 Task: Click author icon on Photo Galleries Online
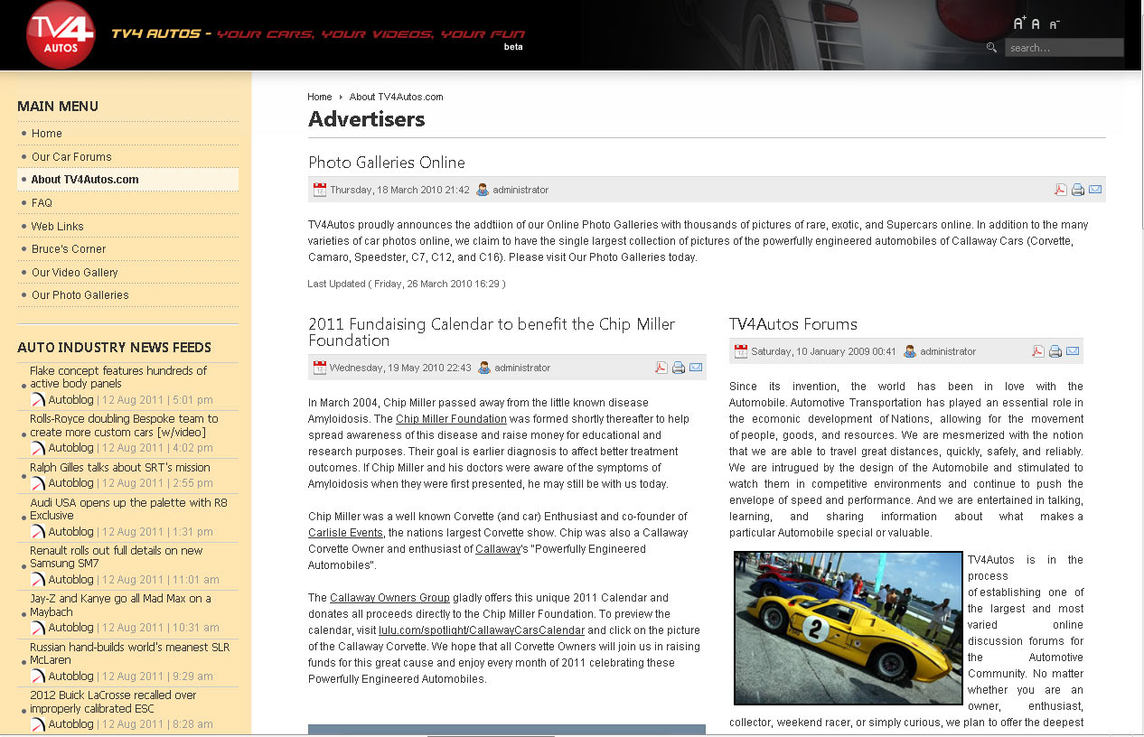(483, 190)
